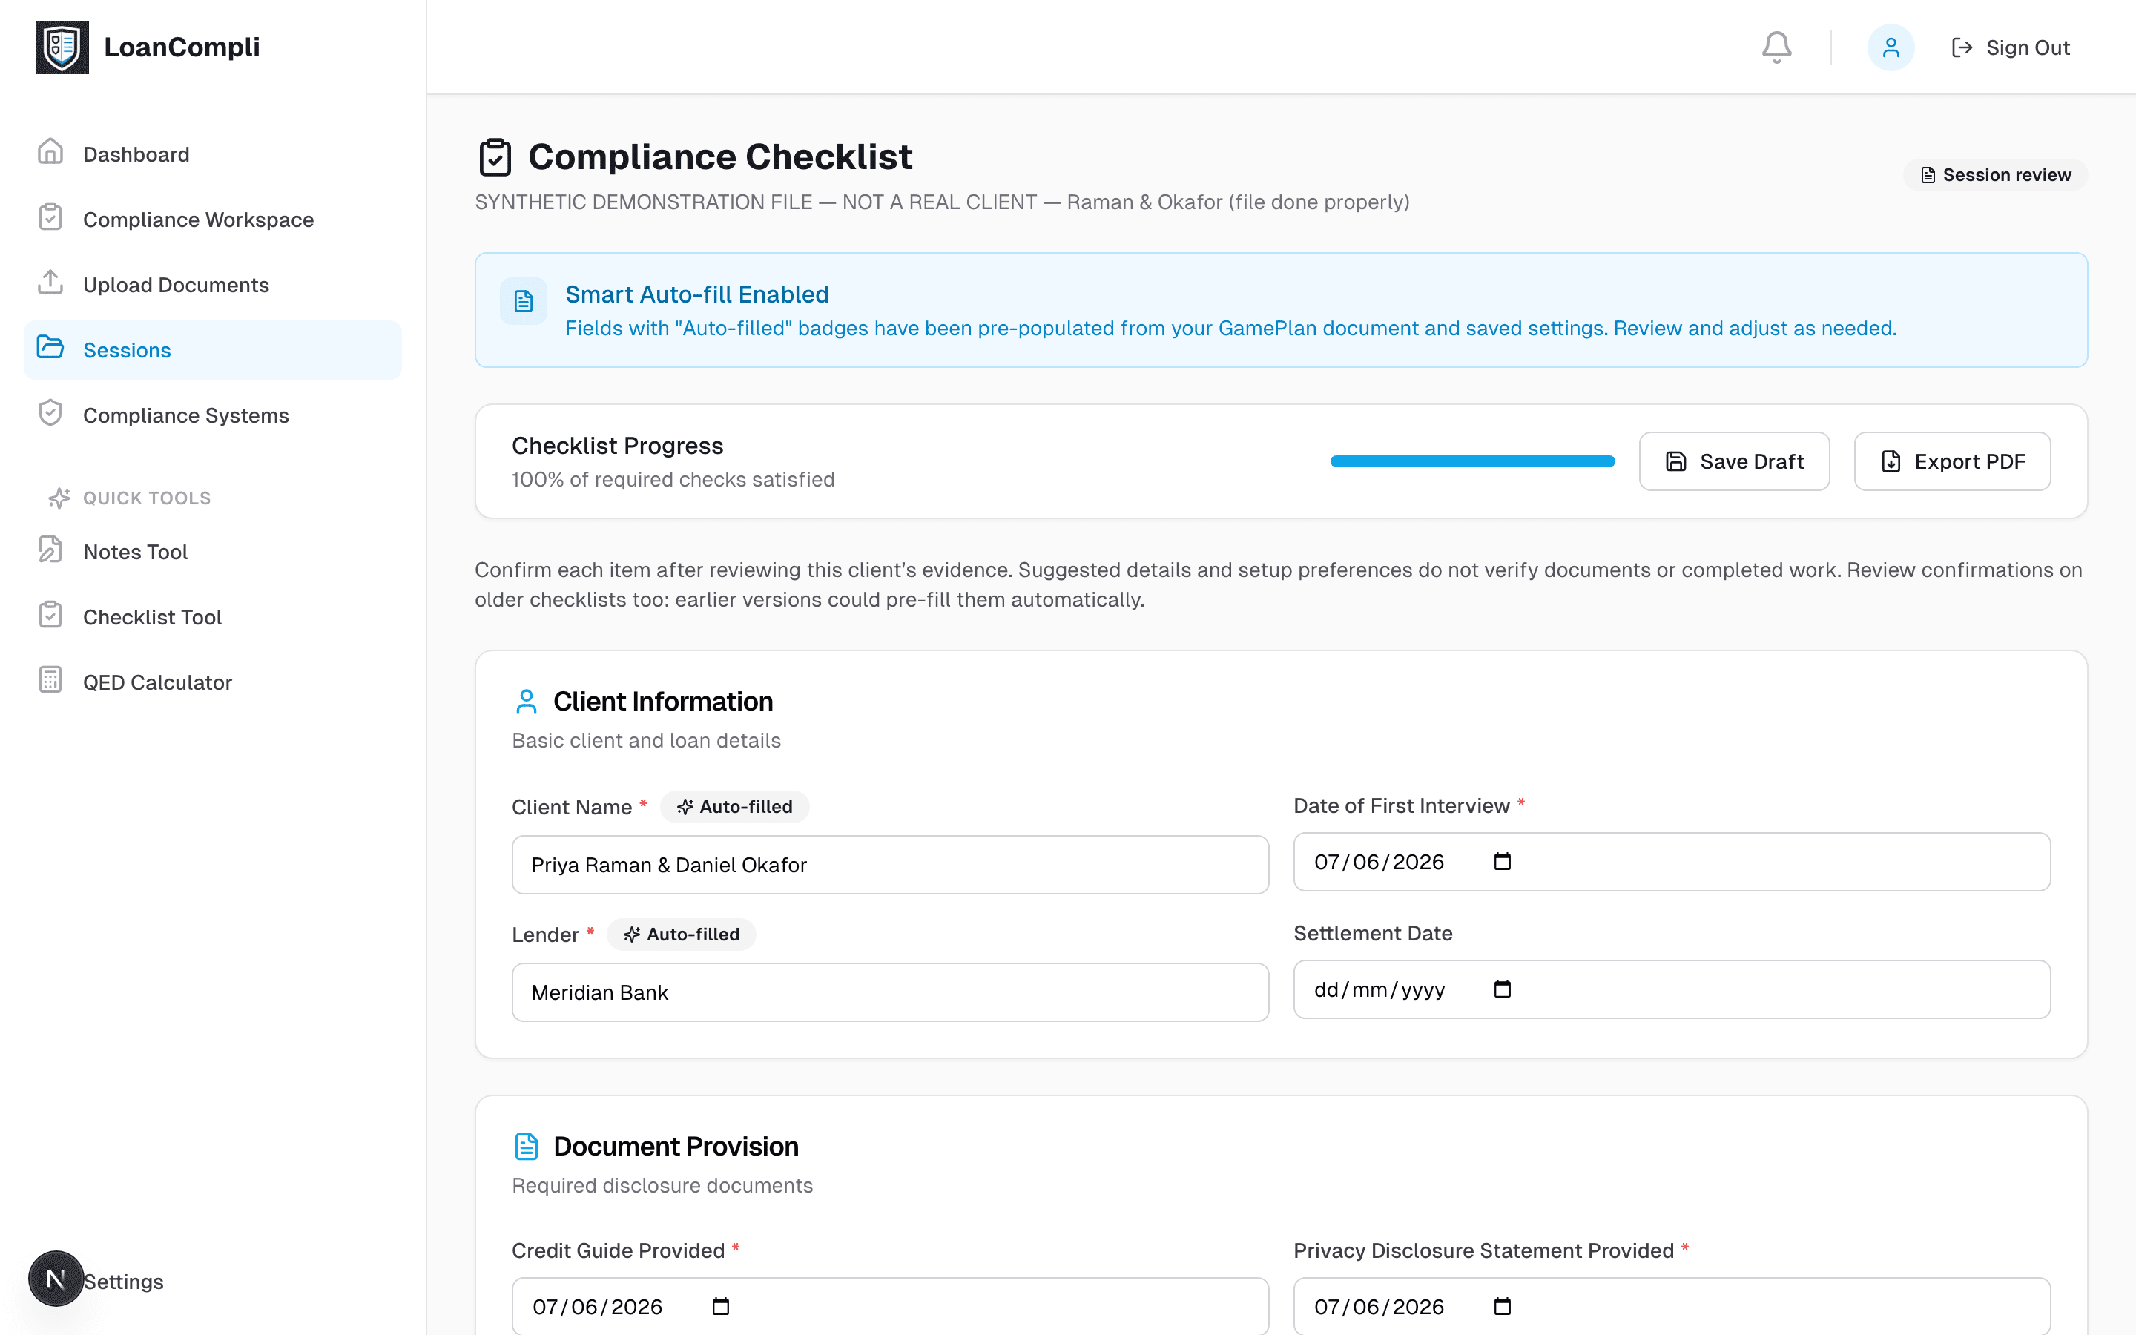Open the user profile avatar
Viewport: 2136px width, 1335px height.
pyautogui.click(x=1890, y=47)
